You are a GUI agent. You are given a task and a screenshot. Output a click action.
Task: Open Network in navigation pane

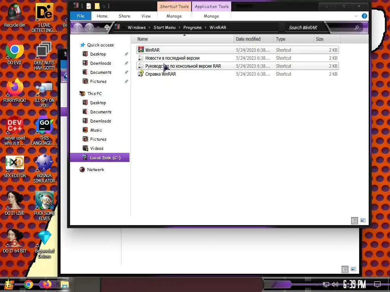coord(96,170)
